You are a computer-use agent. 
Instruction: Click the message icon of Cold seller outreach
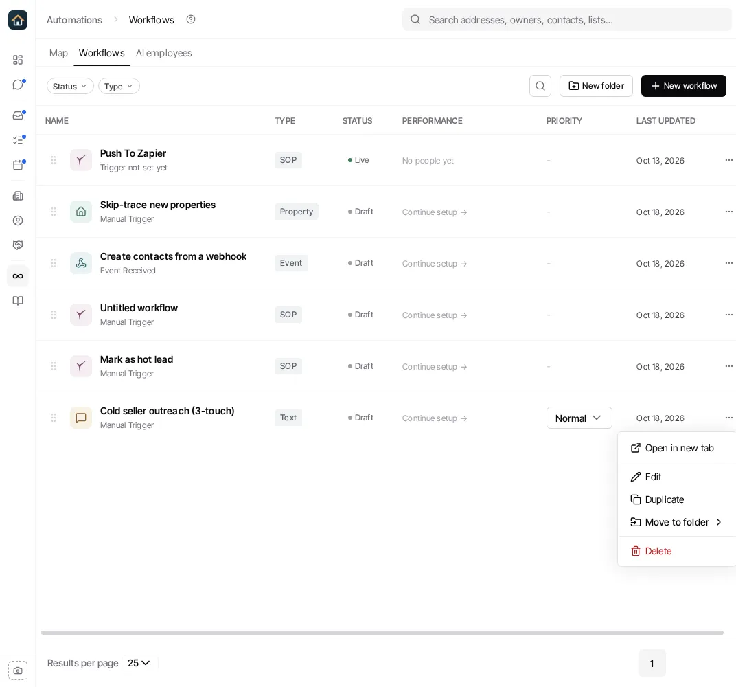[81, 418]
